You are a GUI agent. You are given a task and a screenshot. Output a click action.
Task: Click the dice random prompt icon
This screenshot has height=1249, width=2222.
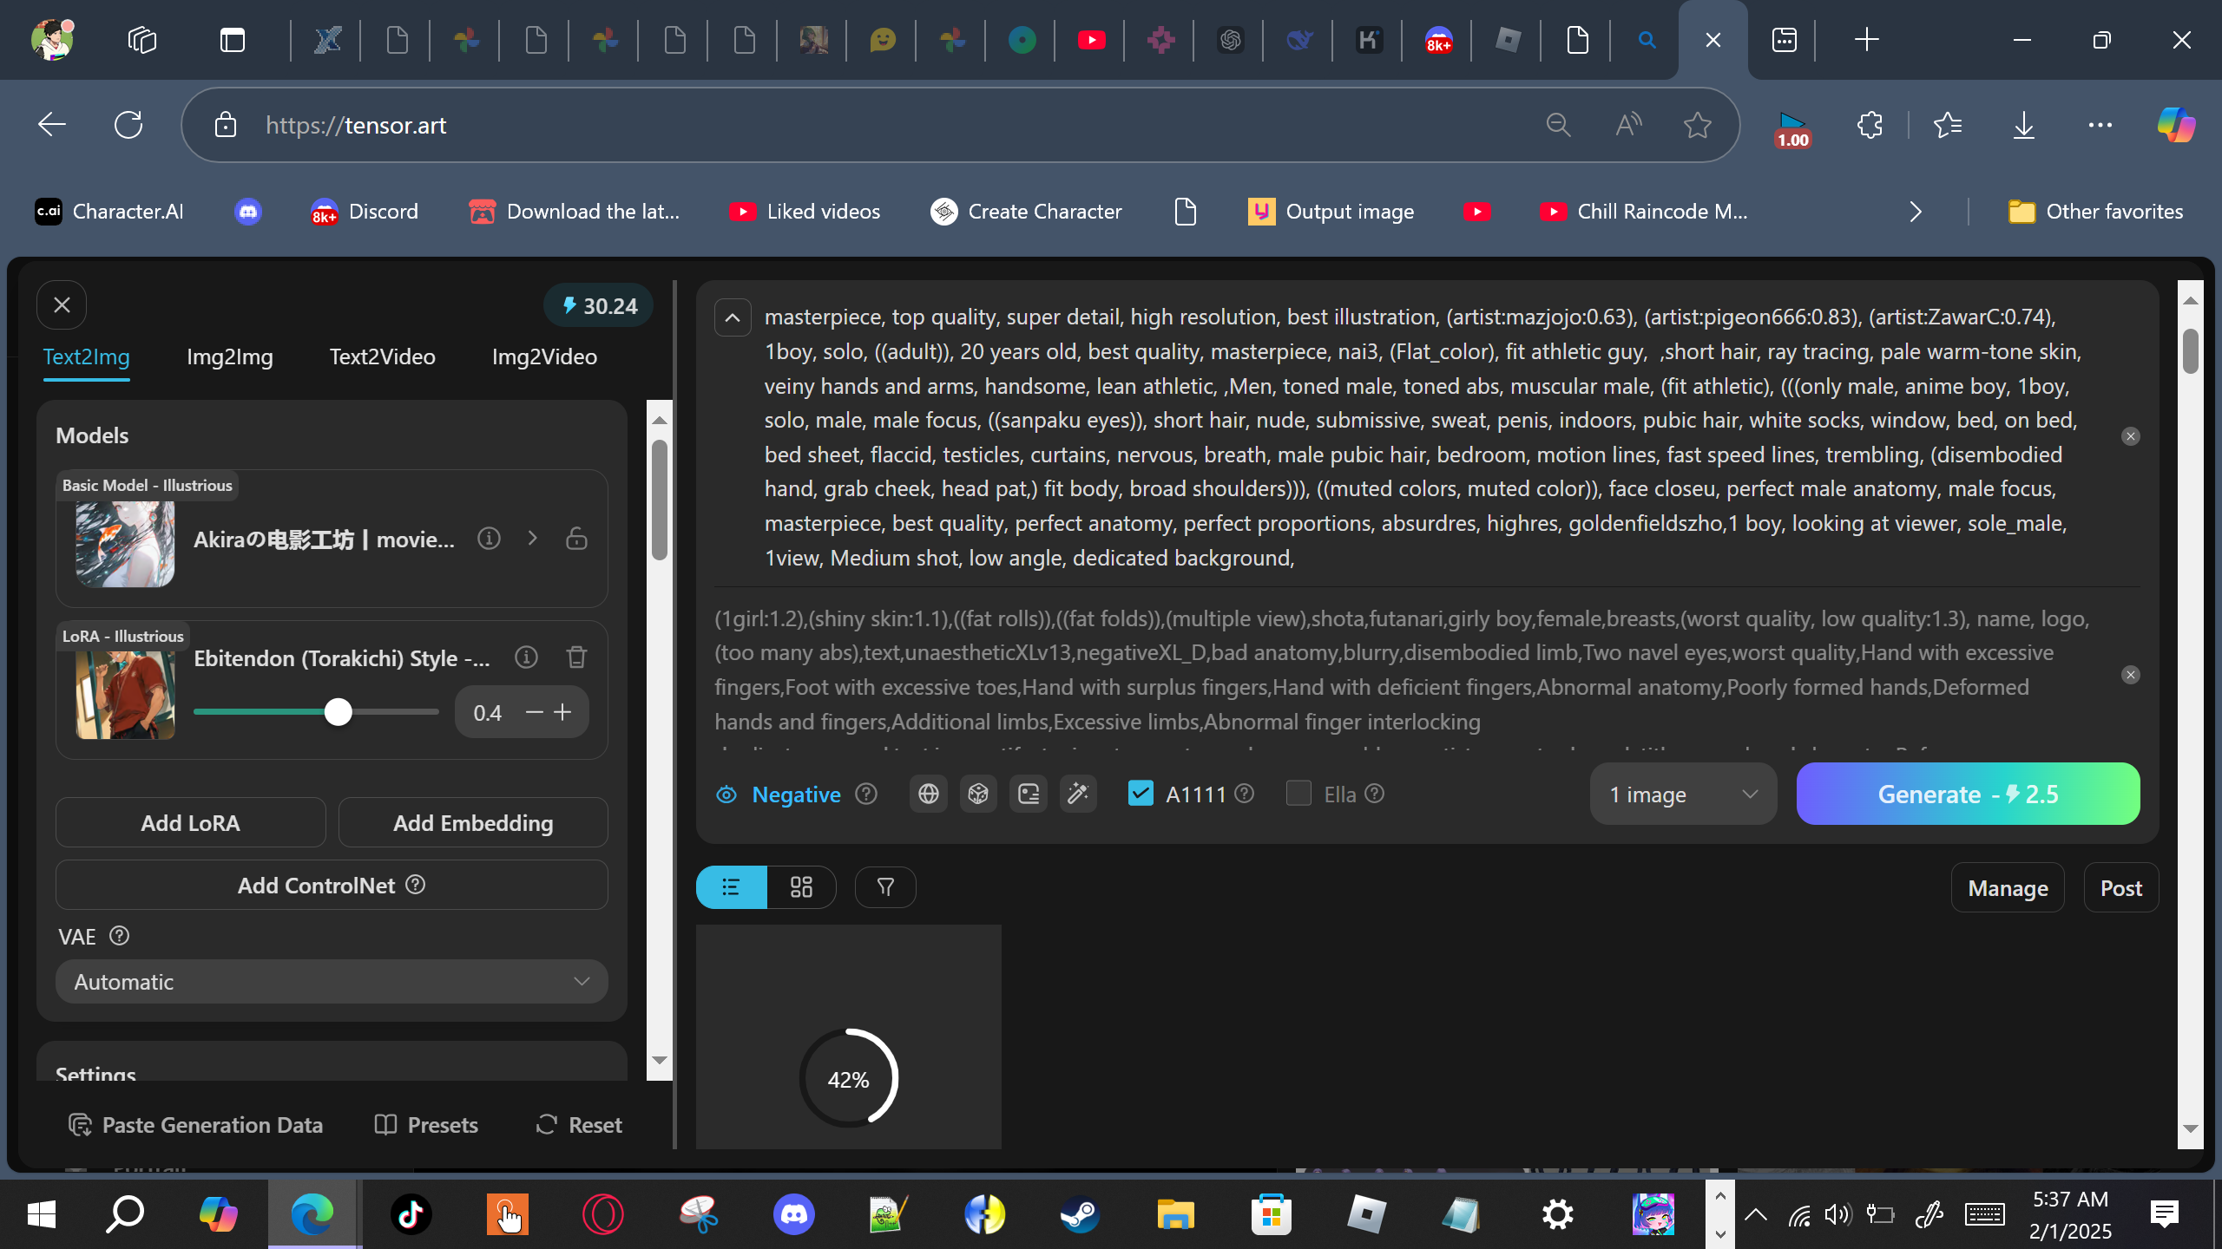pos(978,794)
